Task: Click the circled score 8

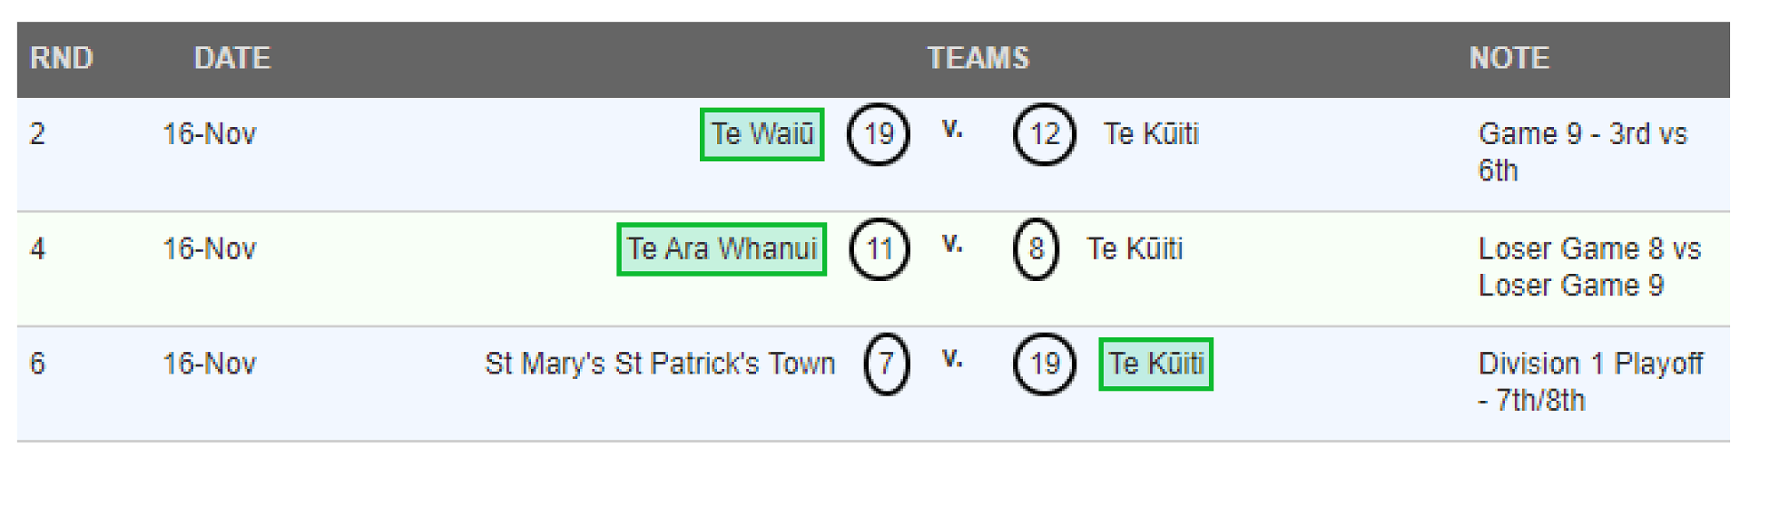Action: click(x=1036, y=249)
